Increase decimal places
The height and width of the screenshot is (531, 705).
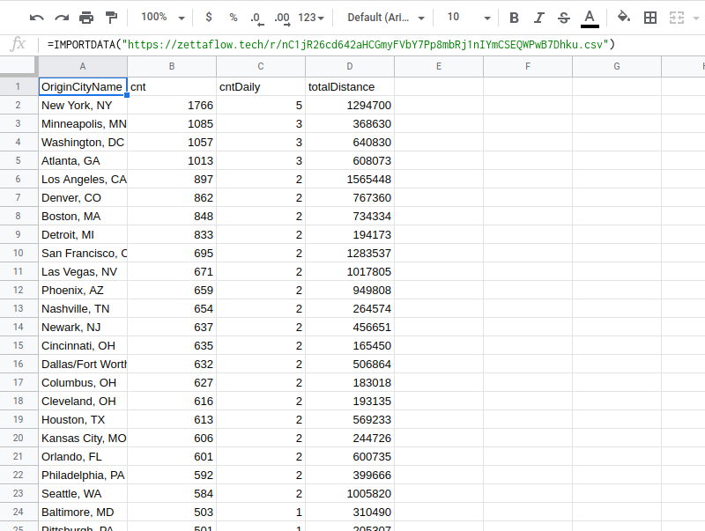point(282,17)
